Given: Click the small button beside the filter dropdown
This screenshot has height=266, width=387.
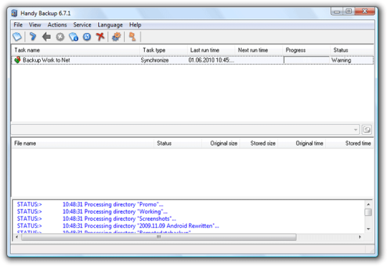Looking at the screenshot, I should click(367, 130).
